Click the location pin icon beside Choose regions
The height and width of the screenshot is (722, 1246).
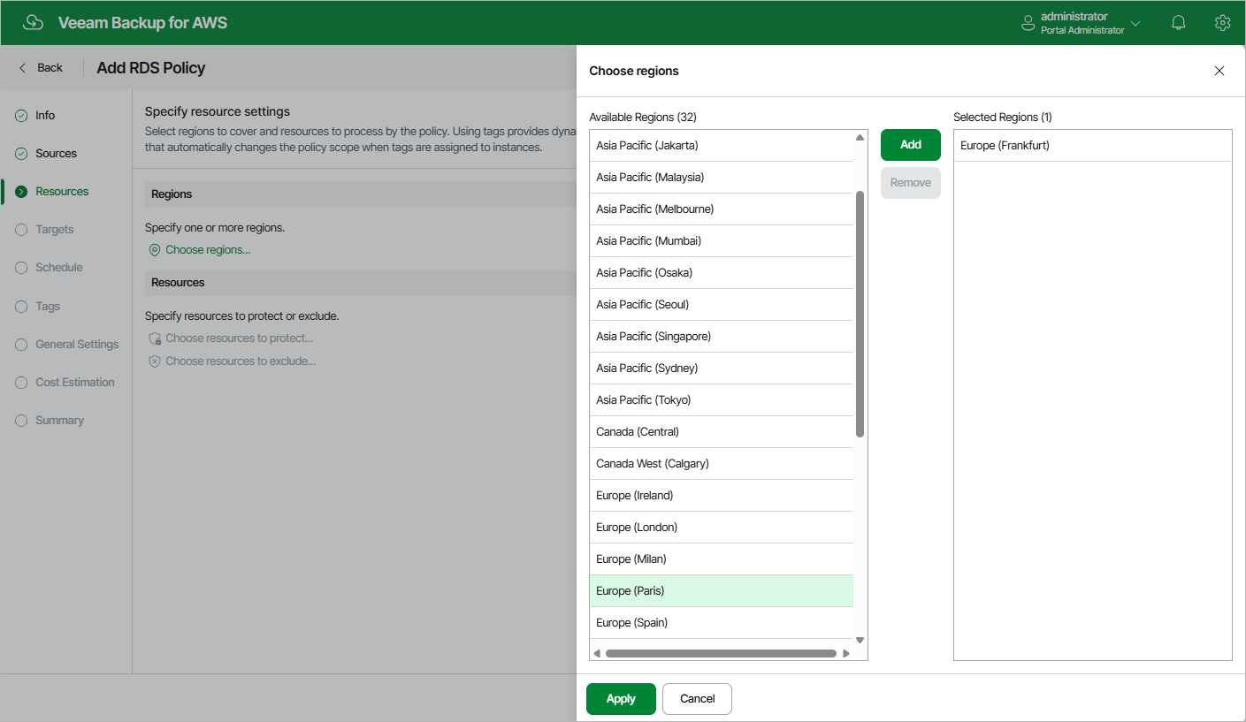click(155, 250)
